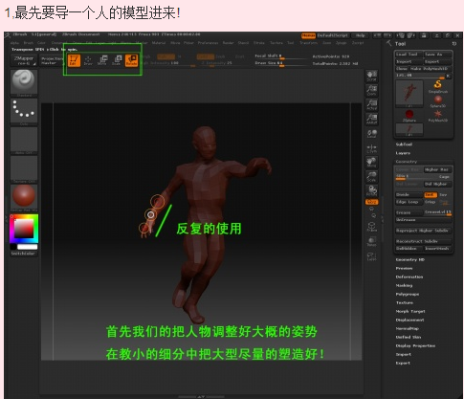Image resolution: width=464 pixels, height=399 pixels.
Task: Expand the Deformation section
Action: [x=409, y=277]
